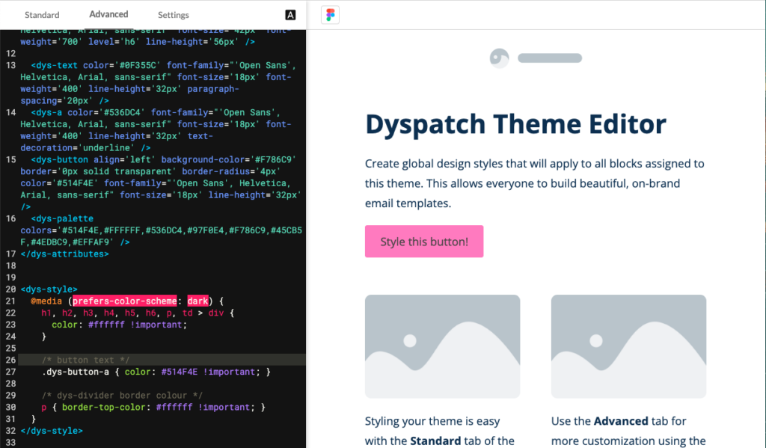Select the image placeholder above 'Use the Advanced'

pos(628,346)
